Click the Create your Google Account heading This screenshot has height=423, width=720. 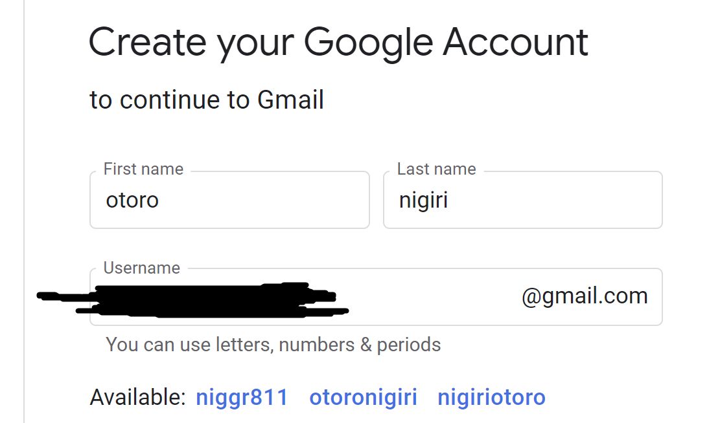pos(338,41)
